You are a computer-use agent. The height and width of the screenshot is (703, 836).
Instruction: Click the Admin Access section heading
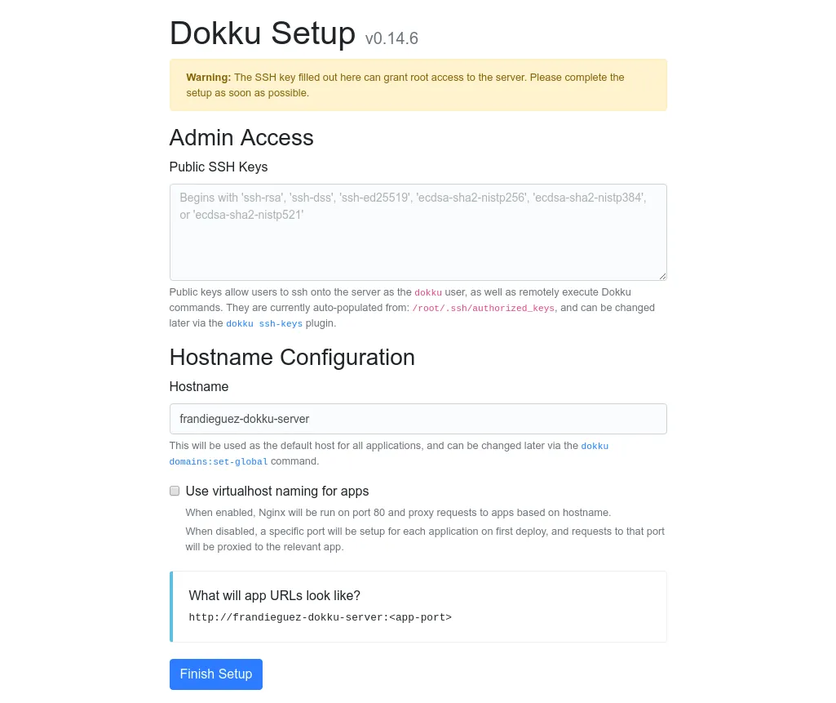[x=241, y=137]
